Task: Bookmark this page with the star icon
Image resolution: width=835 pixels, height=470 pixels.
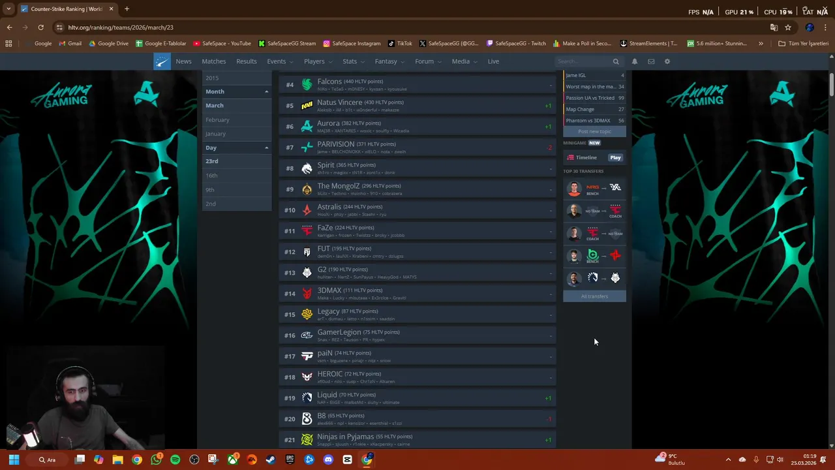Action: coord(788,27)
